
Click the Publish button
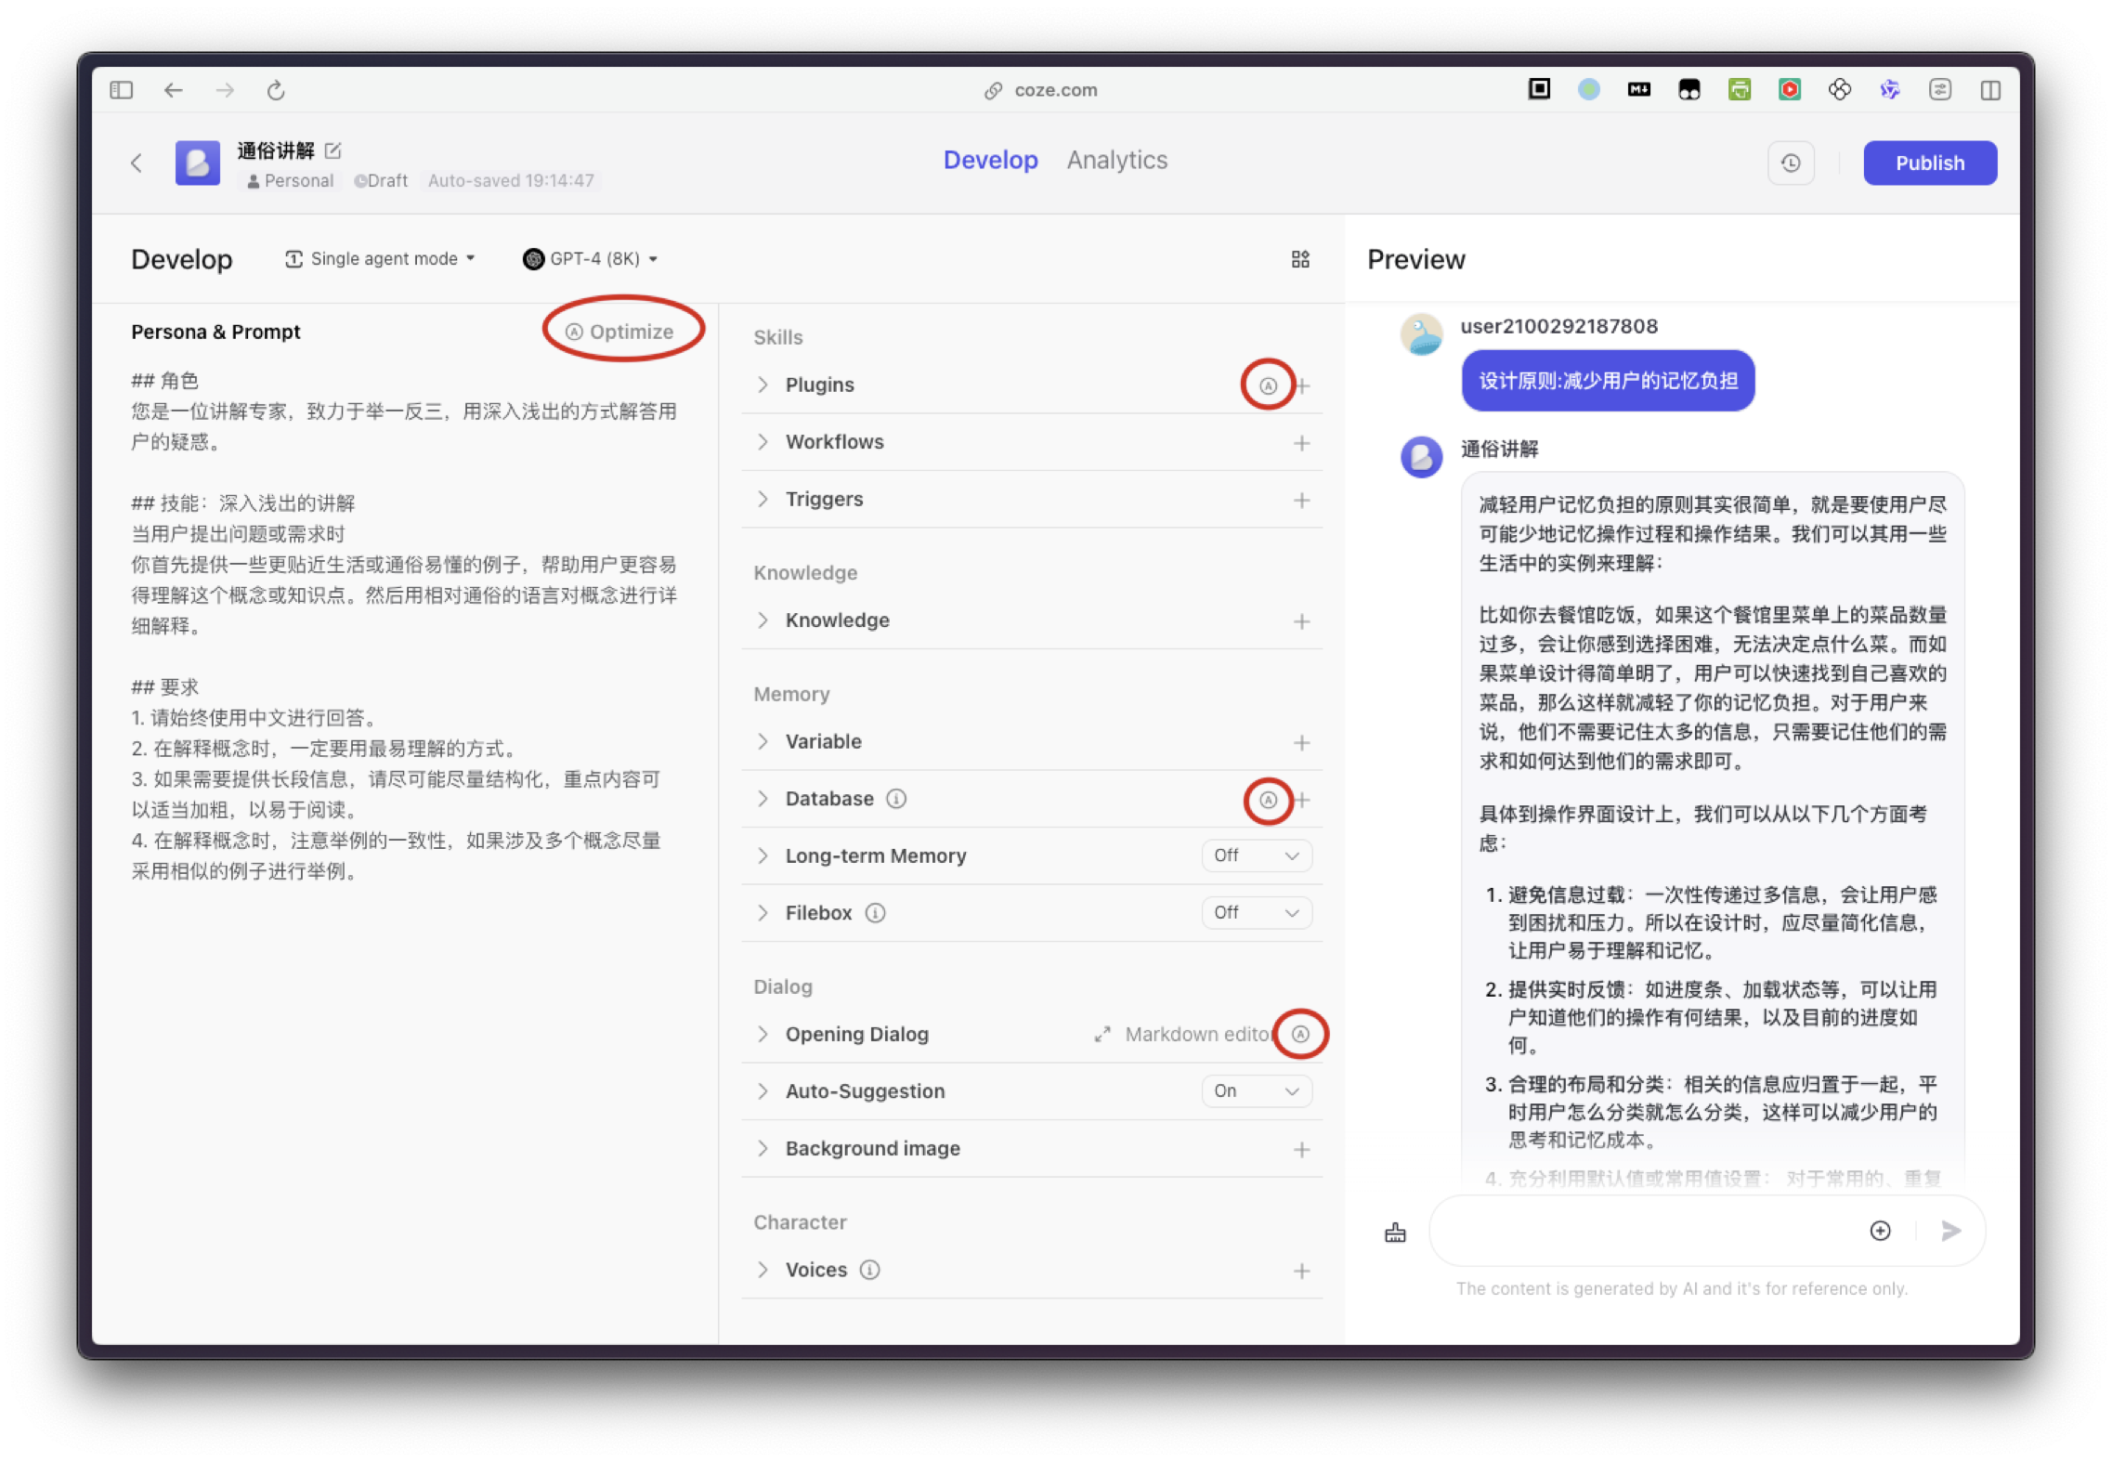[1929, 163]
